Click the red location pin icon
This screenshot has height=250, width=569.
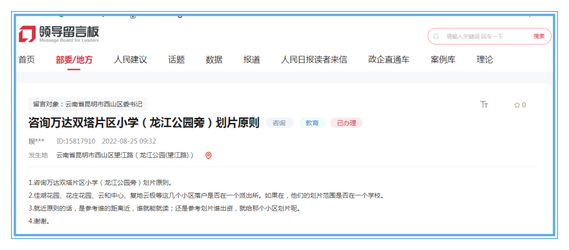point(208,155)
